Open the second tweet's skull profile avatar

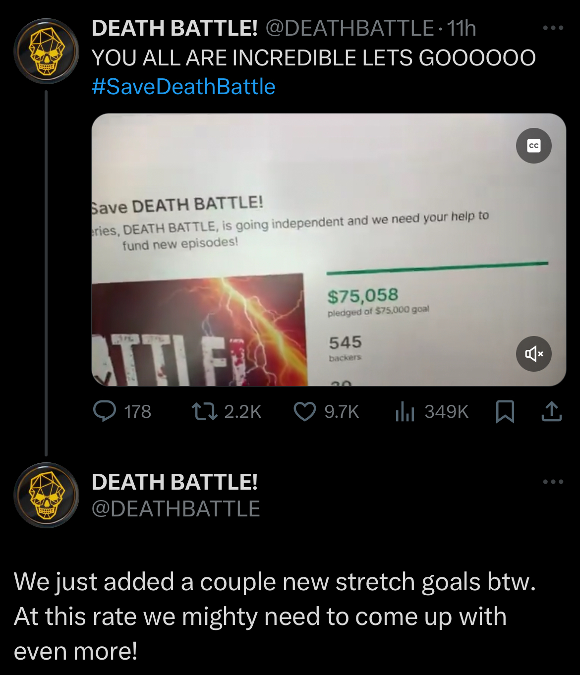pyautogui.click(x=46, y=495)
